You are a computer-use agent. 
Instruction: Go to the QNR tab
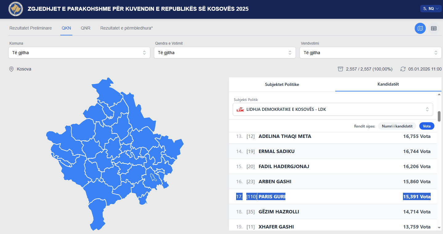pos(86,28)
